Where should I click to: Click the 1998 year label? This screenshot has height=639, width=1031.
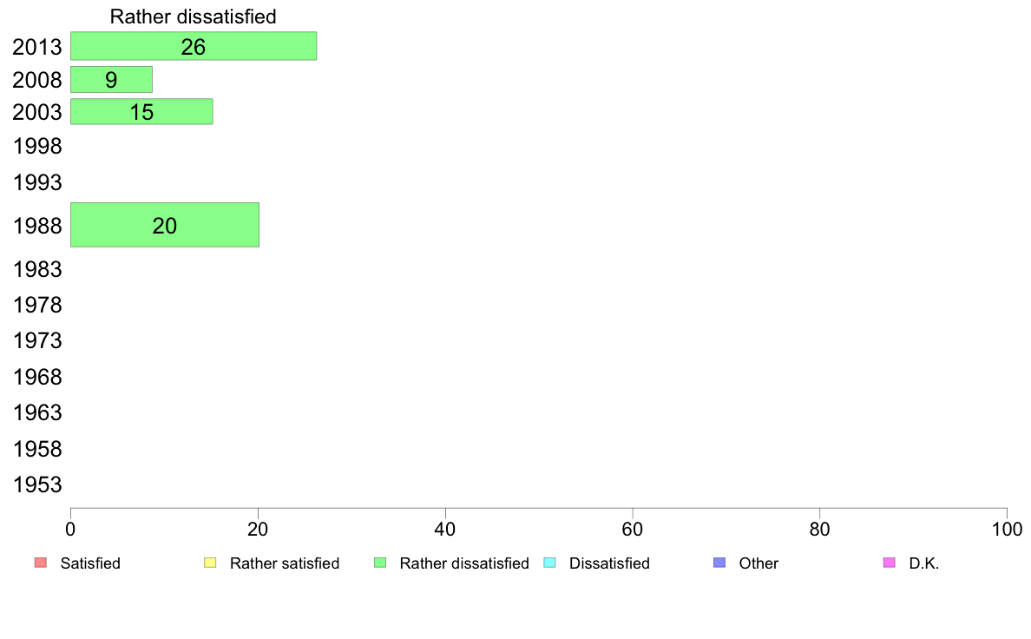(37, 146)
